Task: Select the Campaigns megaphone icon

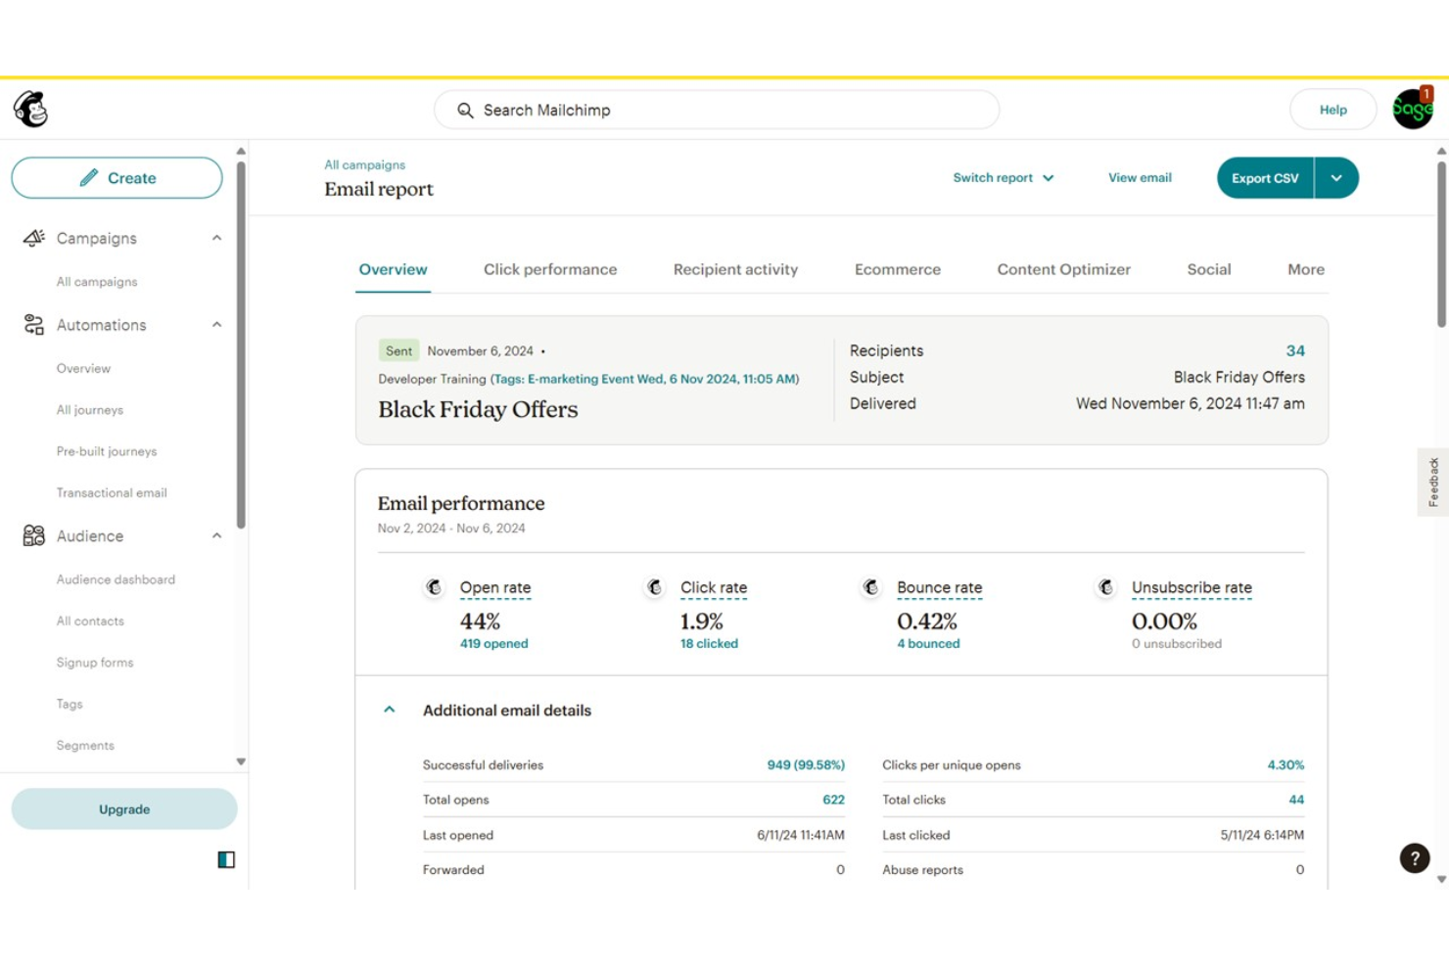Action: click(x=32, y=237)
